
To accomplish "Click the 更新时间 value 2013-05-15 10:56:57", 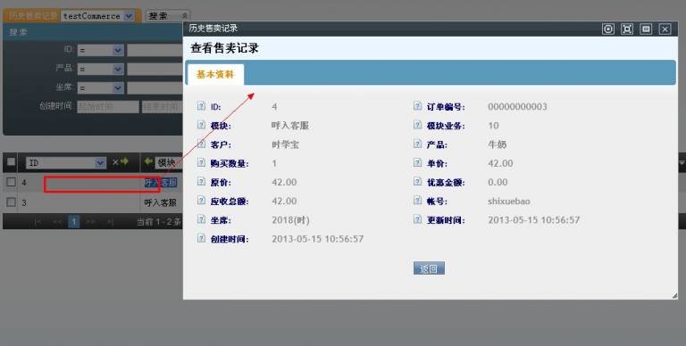I will point(534,219).
